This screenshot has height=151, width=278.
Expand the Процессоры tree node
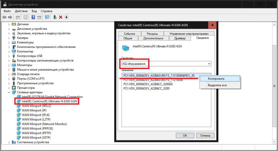tap(9, 88)
